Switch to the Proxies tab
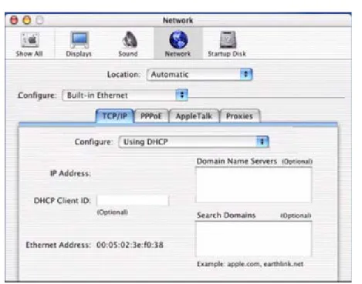 click(239, 116)
